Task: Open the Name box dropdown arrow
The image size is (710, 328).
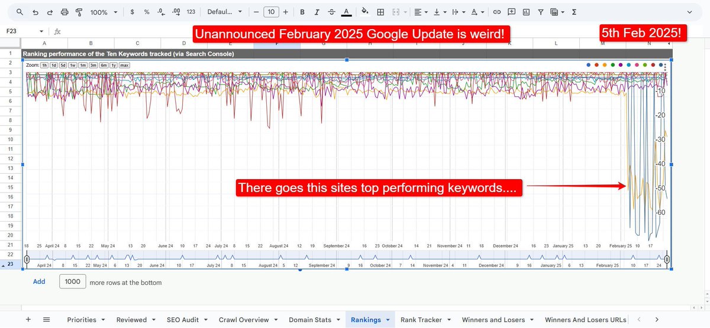Action: pos(41,31)
